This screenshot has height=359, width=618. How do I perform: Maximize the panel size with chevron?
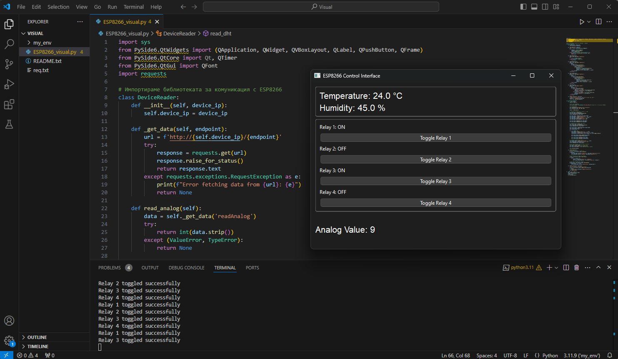point(598,268)
